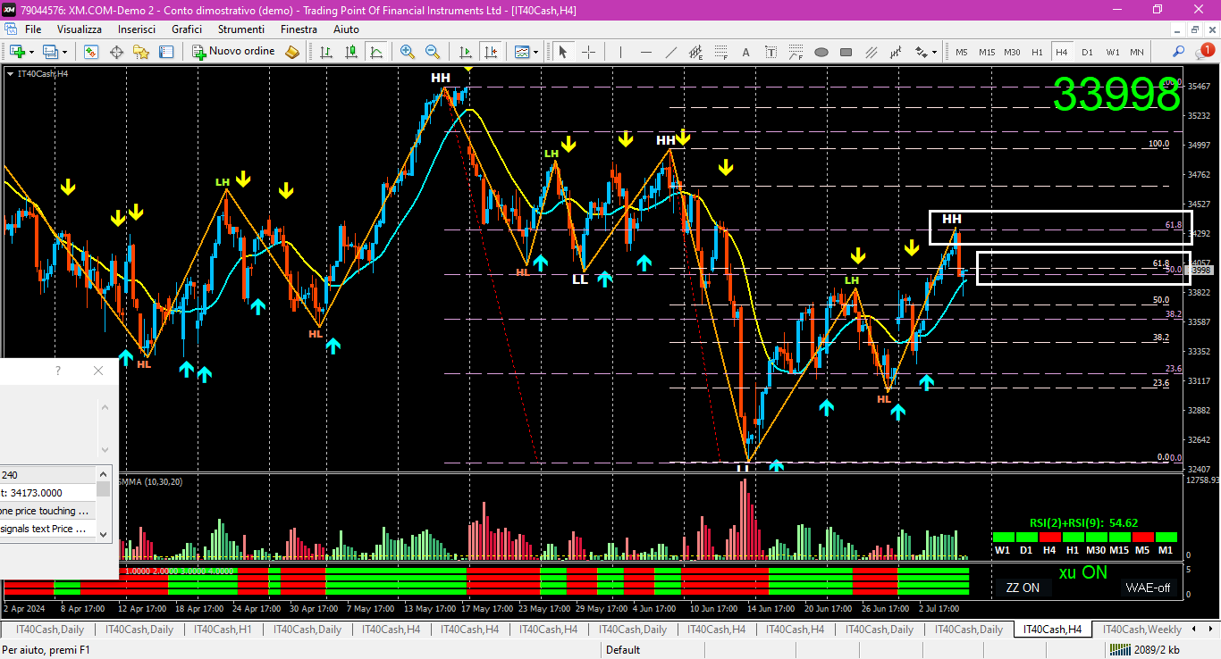The image size is (1221, 659).
Task: Open the Data Window crosshair-circle icon
Action: click(116, 52)
